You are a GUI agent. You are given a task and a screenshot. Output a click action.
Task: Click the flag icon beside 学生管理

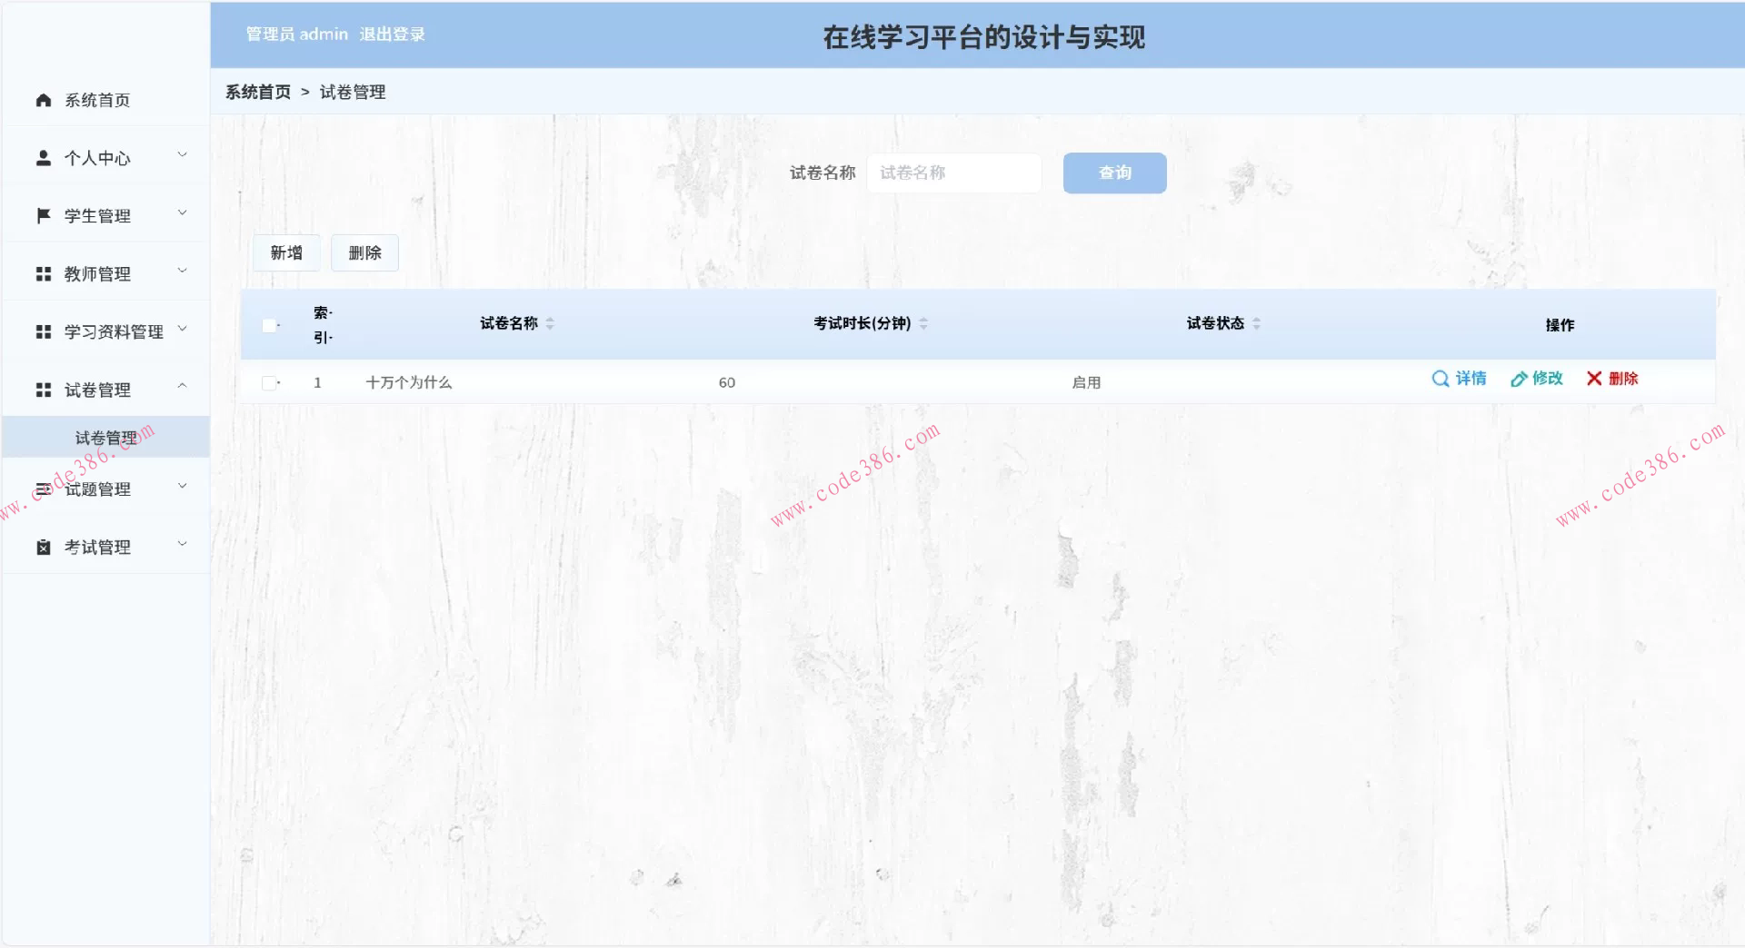(x=42, y=214)
